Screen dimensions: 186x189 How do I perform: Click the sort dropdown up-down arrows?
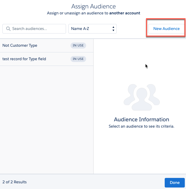pyautogui.click(x=113, y=29)
